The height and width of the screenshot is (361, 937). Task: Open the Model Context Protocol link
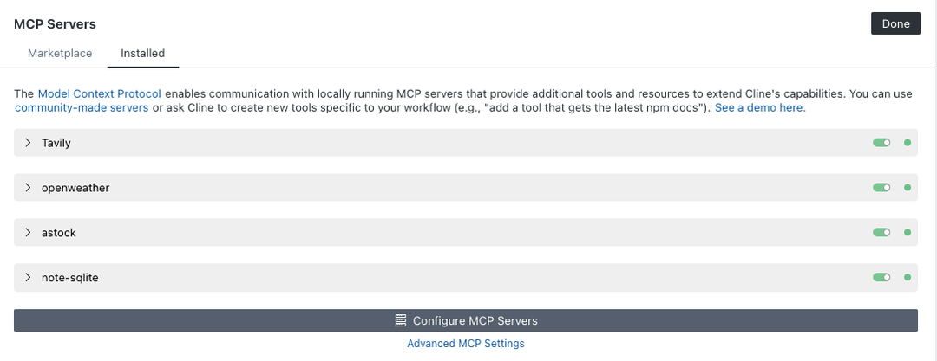tap(99, 93)
